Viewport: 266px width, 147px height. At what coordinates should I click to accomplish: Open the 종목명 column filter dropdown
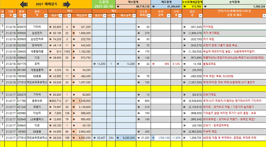pos(46,16)
